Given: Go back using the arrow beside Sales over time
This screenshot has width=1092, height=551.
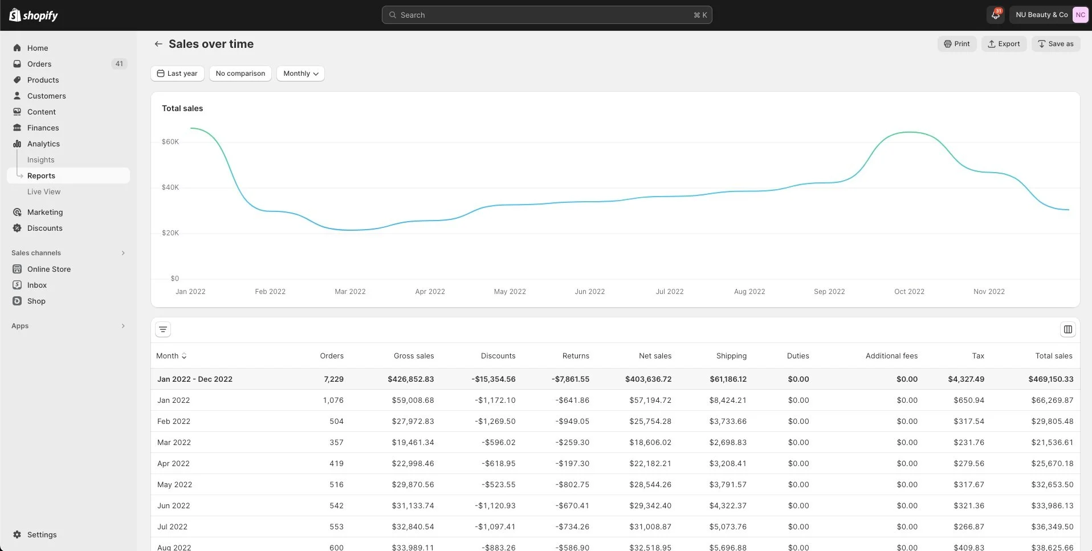Looking at the screenshot, I should pos(158,44).
